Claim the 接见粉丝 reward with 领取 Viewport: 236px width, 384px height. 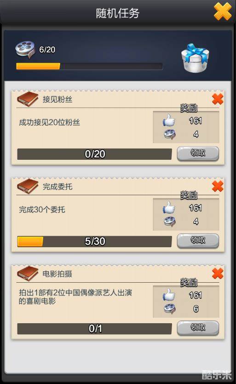(198, 153)
